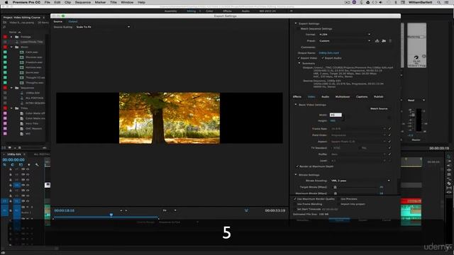The height and width of the screenshot is (255, 454).
Task: Click the Target Bitrate slider handle
Action: pos(335,187)
